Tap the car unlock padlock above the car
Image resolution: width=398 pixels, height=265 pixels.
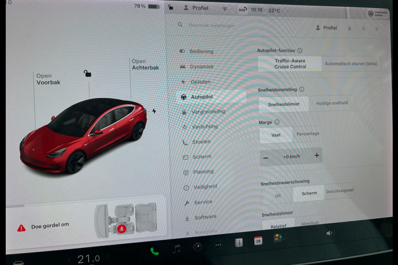click(87, 74)
